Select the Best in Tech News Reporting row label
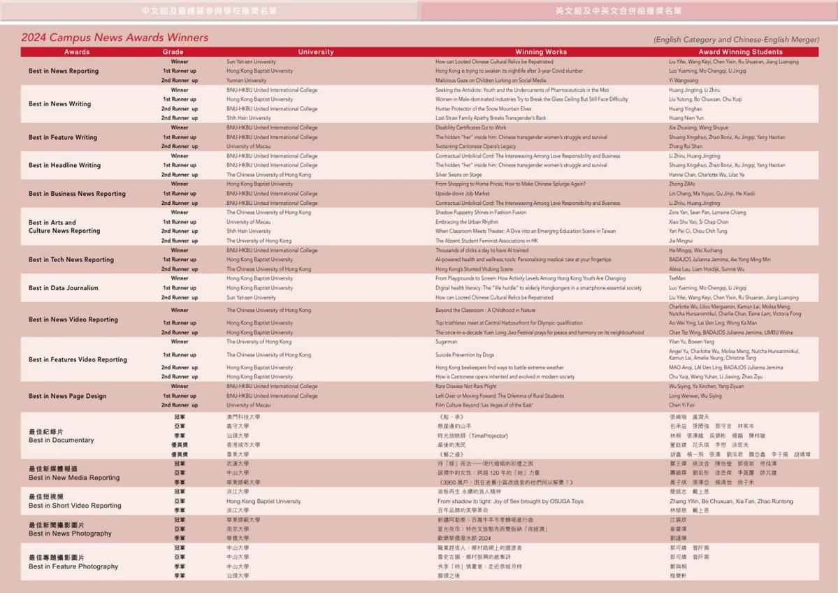Viewport: 838px width, 593px height. click(x=71, y=259)
